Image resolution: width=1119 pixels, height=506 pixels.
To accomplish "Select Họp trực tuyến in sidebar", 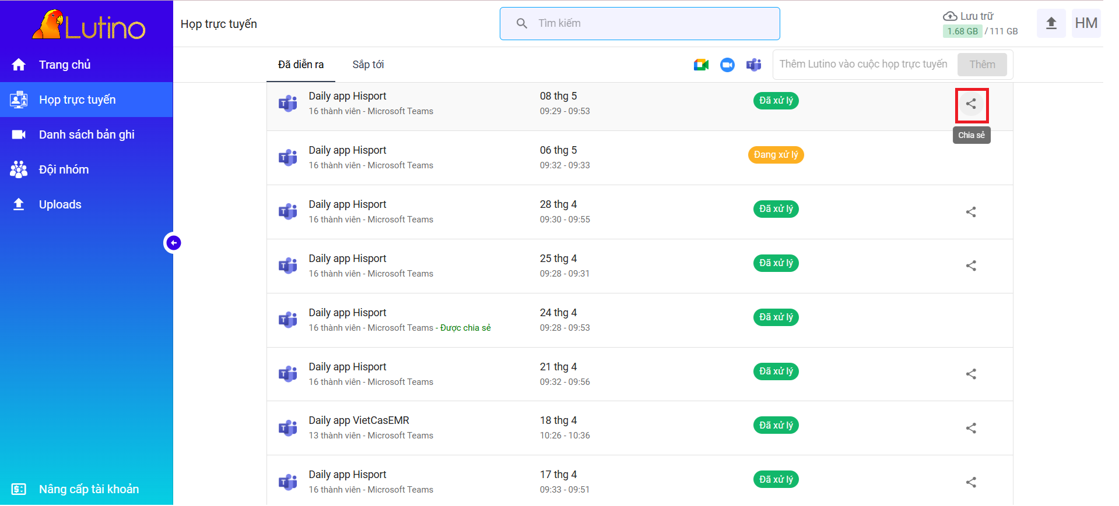I will tap(86, 100).
